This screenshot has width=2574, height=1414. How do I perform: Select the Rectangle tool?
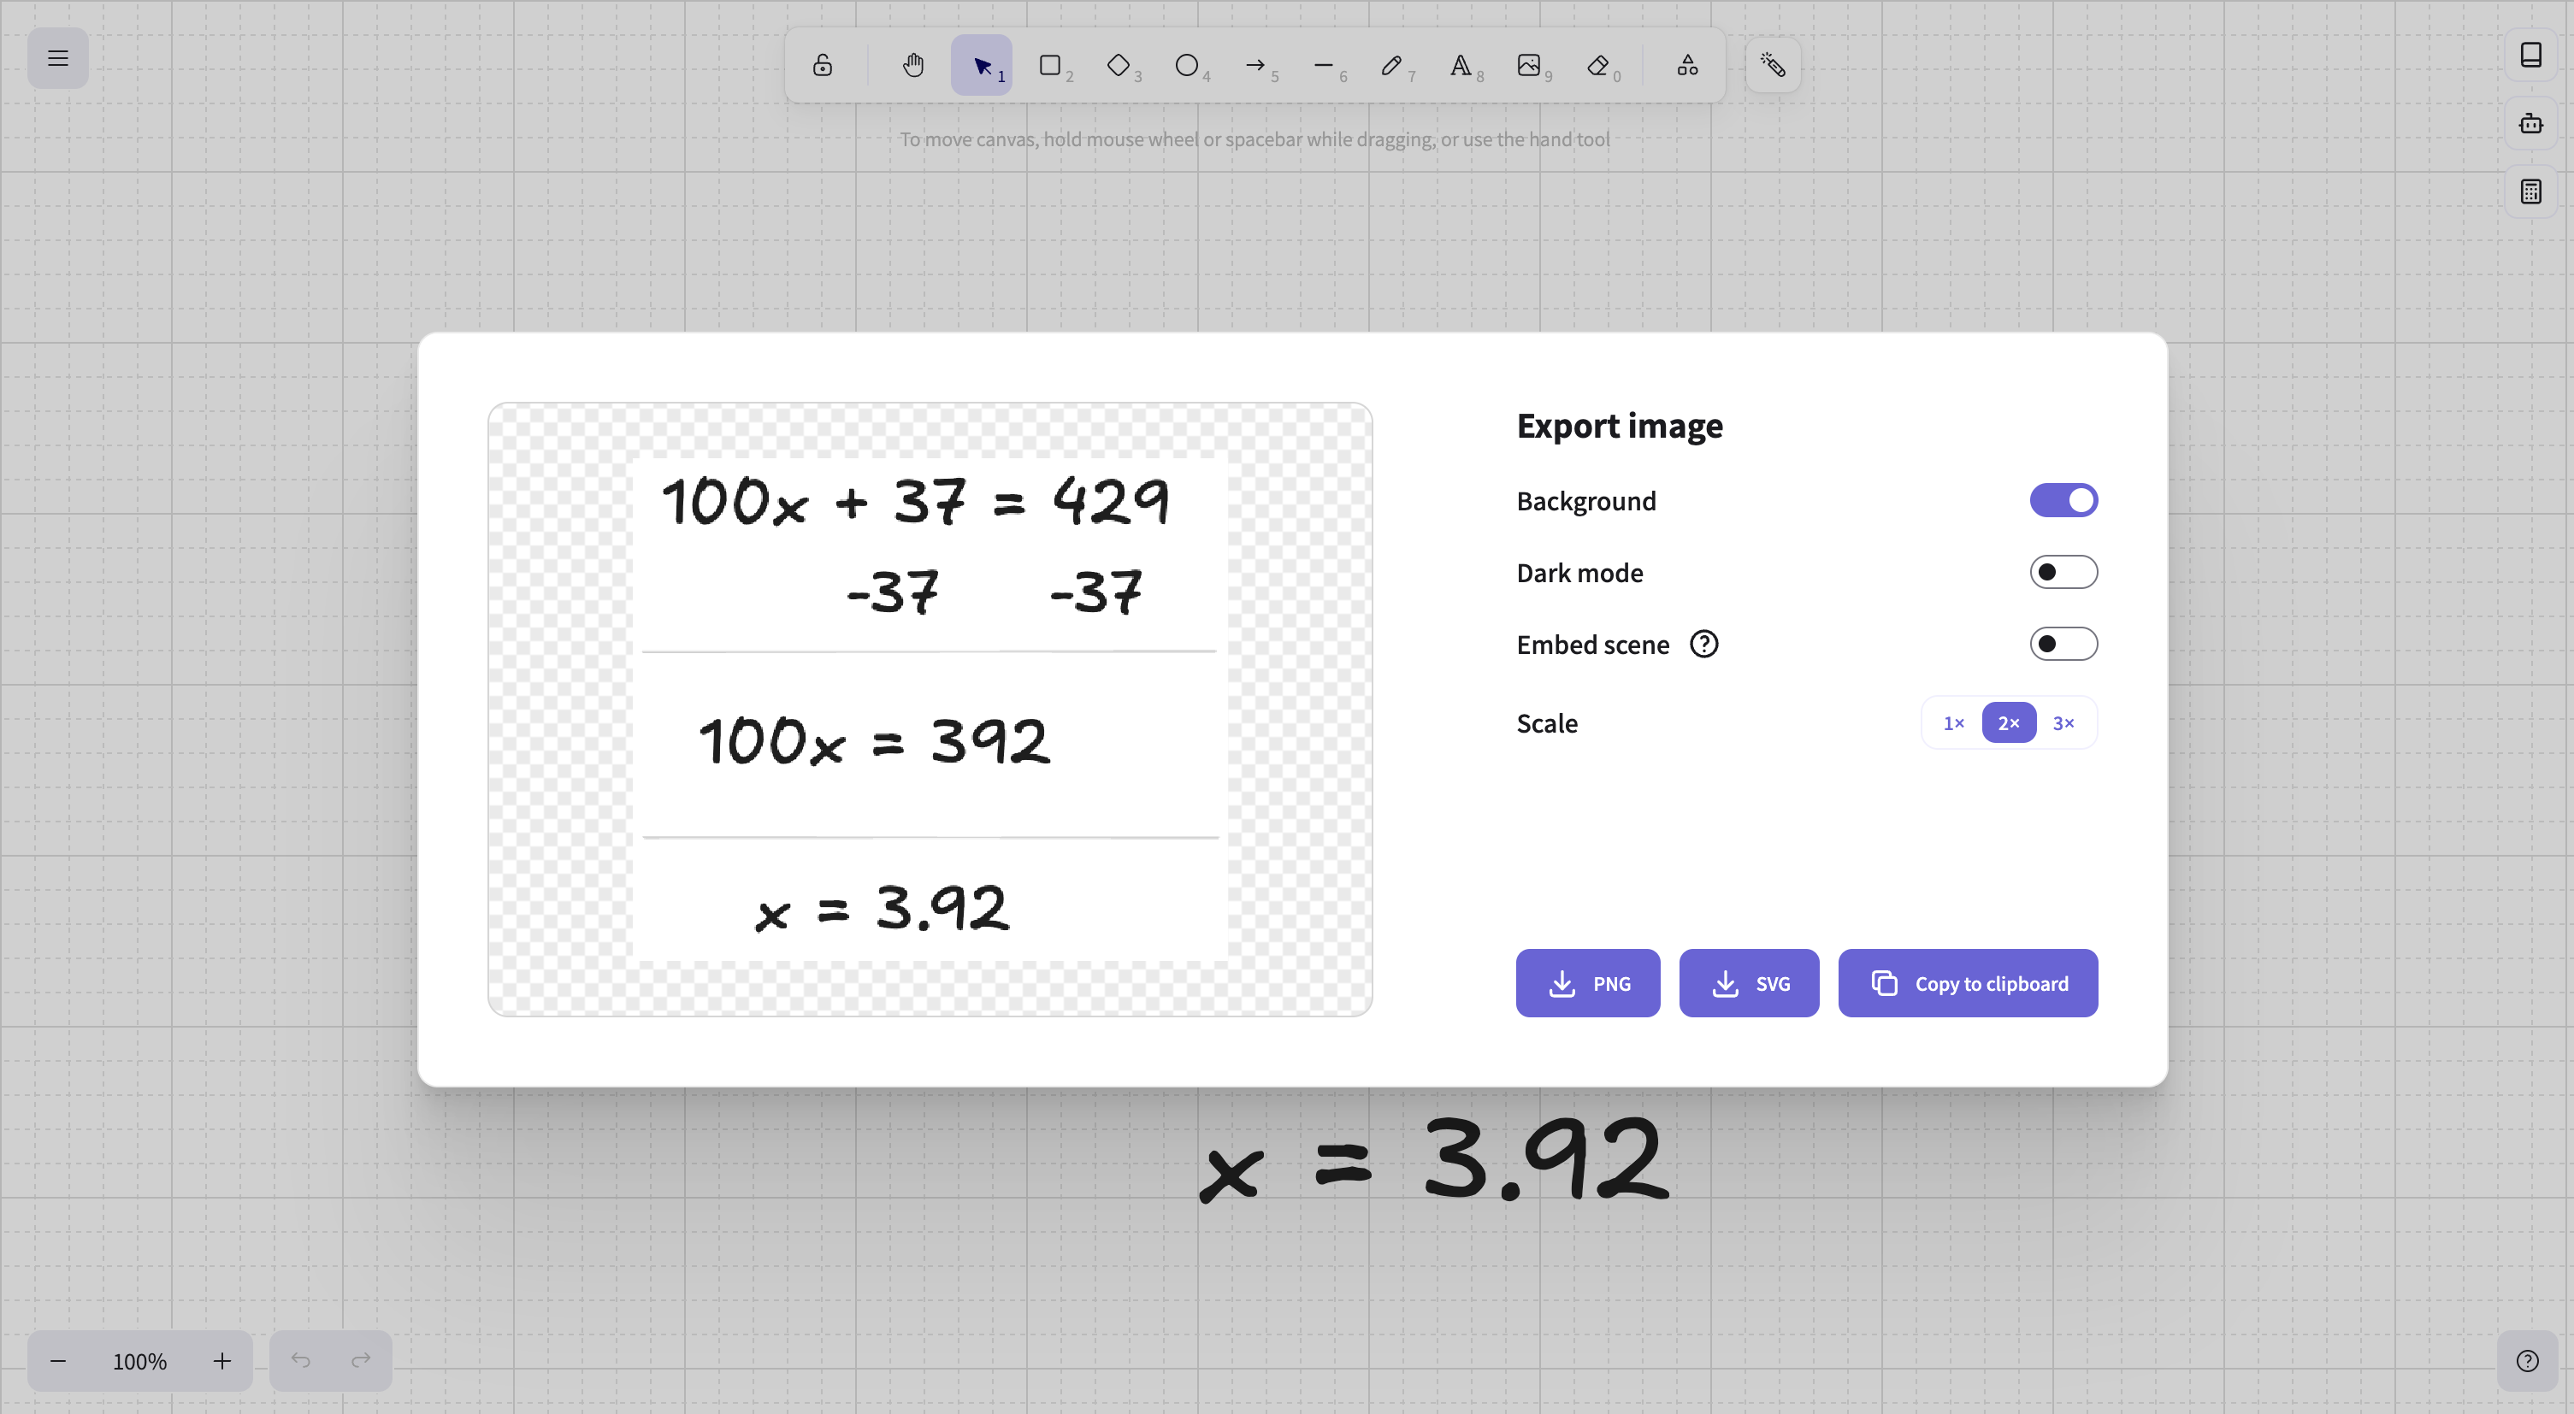click(x=1052, y=64)
